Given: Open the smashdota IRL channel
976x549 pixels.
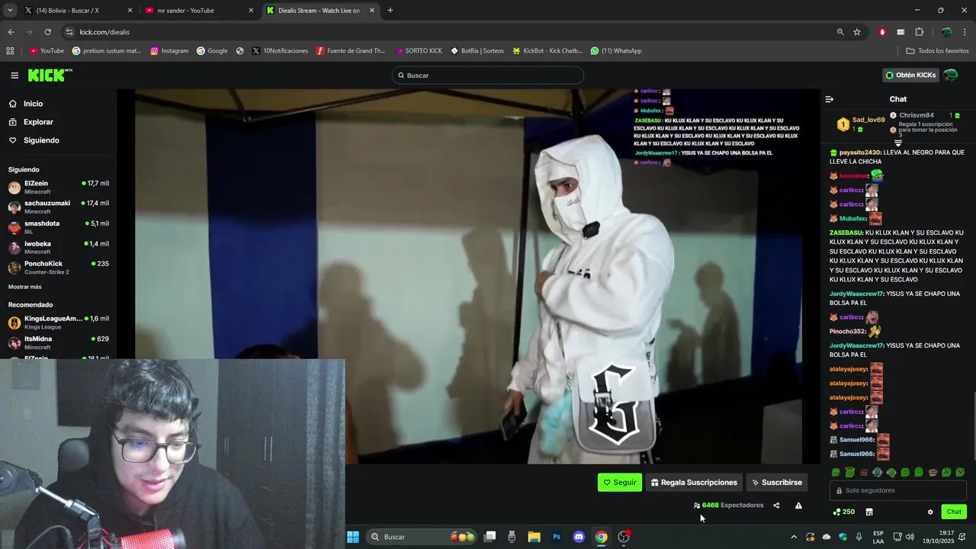Looking at the screenshot, I should [58, 227].
